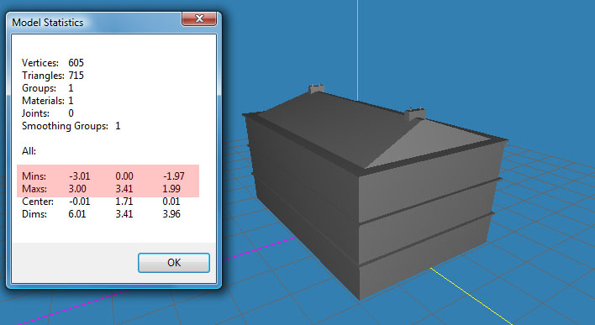Click the Joints: label
Viewport: 595px width, 325px height.
coord(35,113)
